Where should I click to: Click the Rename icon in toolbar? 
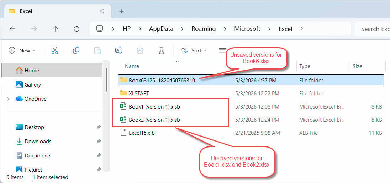click(119, 51)
